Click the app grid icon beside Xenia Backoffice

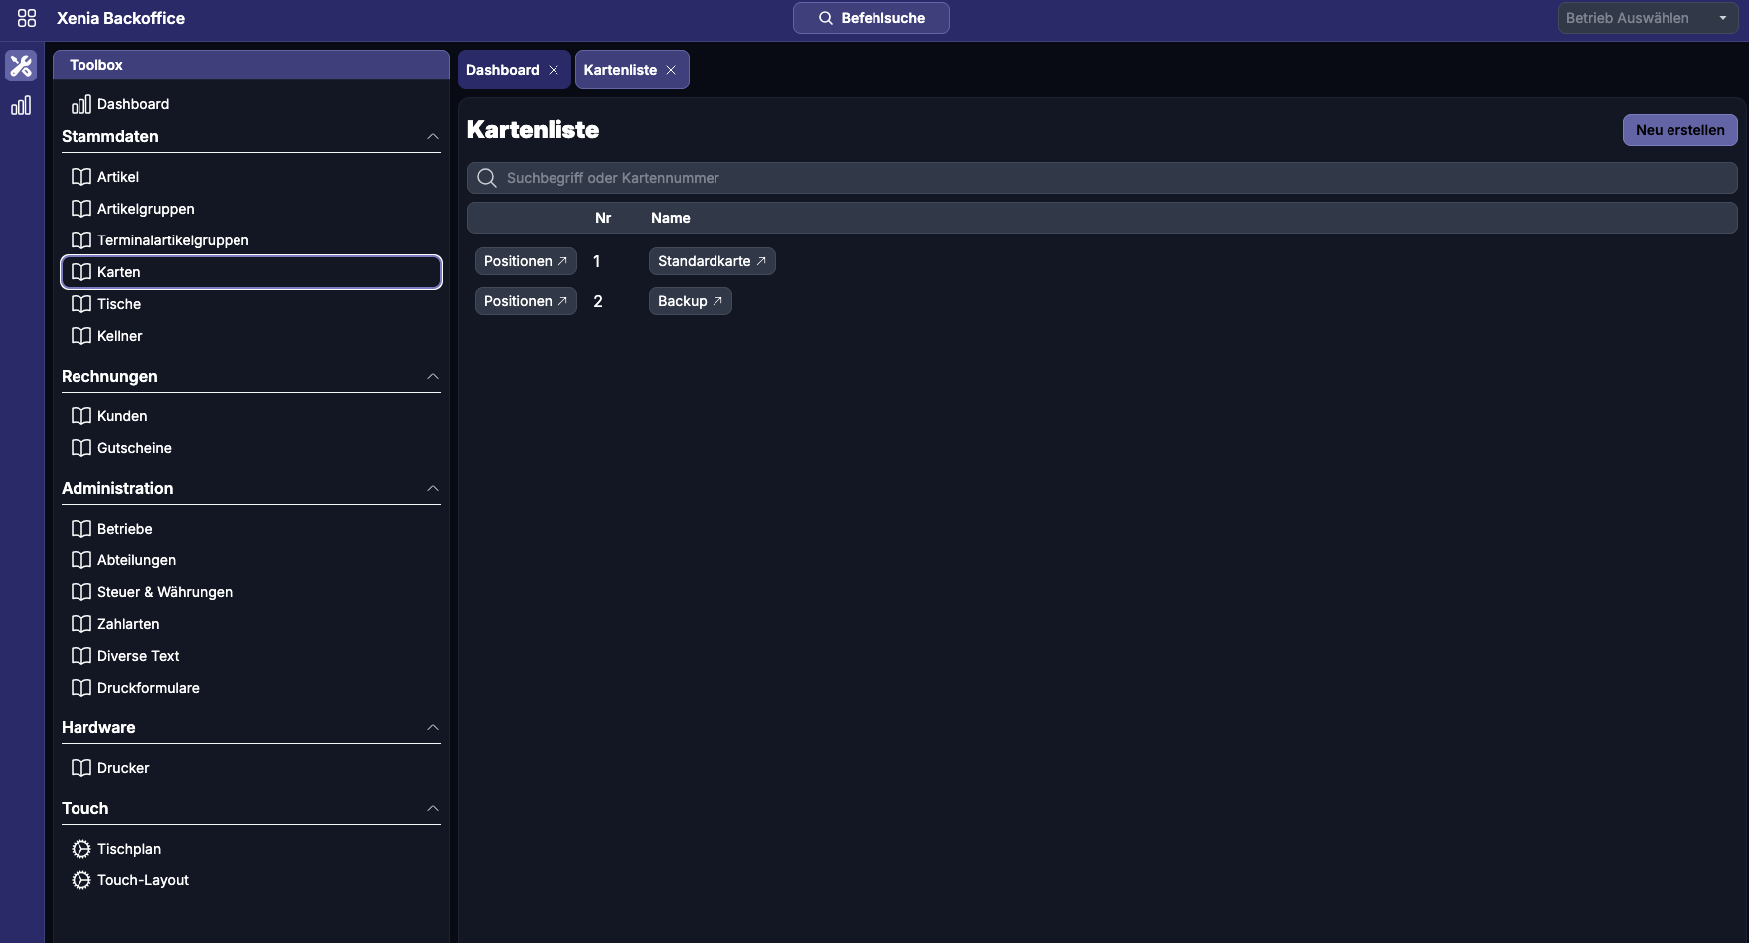pyautogui.click(x=27, y=18)
